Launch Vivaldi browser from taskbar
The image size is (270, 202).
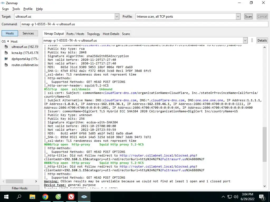[x=71, y=197]
